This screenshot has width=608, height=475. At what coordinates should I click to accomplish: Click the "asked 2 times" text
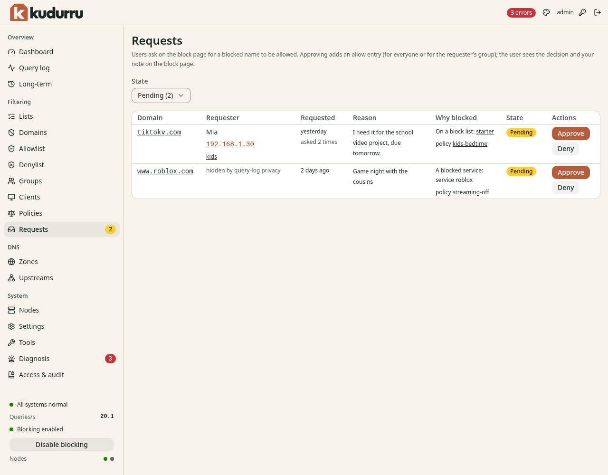[x=319, y=142]
